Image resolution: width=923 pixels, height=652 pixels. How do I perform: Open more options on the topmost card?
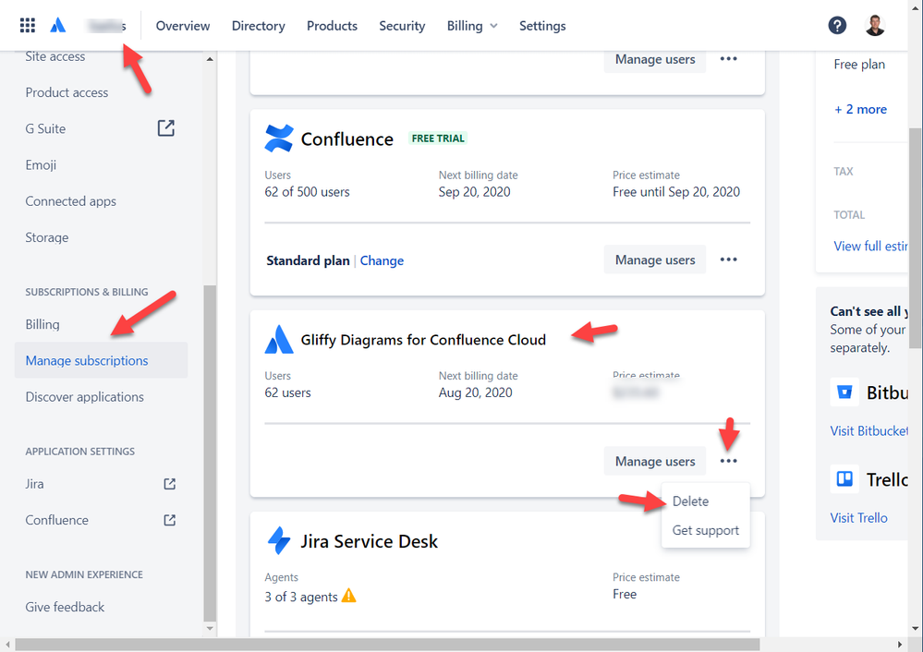[728, 59]
